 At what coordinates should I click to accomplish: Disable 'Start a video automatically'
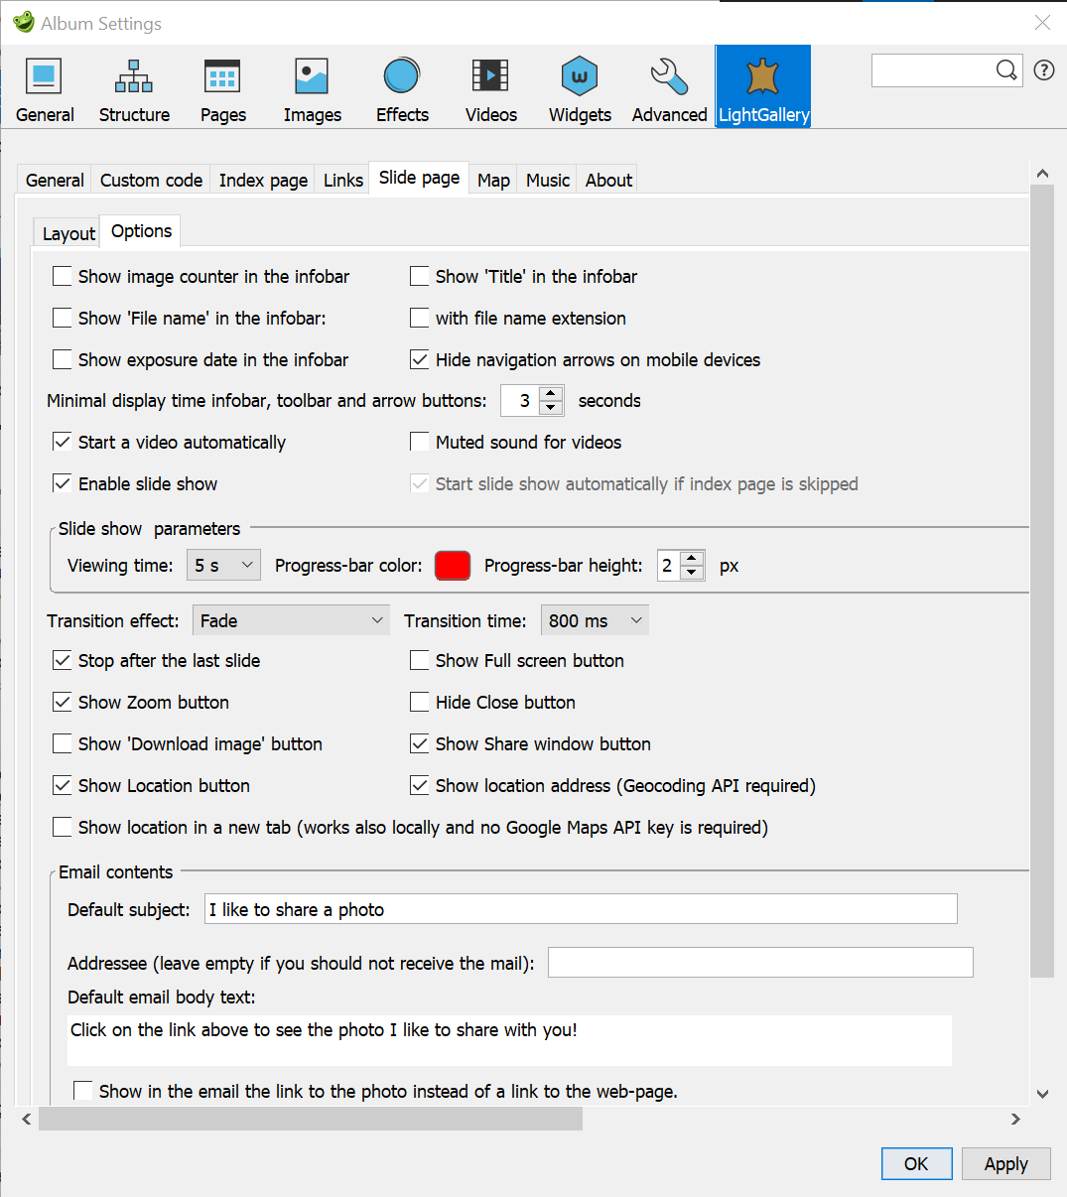coord(63,442)
